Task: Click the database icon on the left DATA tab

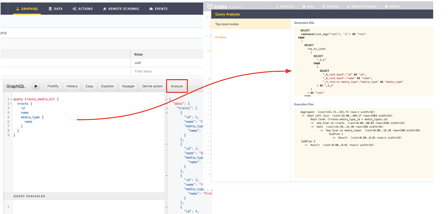Action: [50, 9]
